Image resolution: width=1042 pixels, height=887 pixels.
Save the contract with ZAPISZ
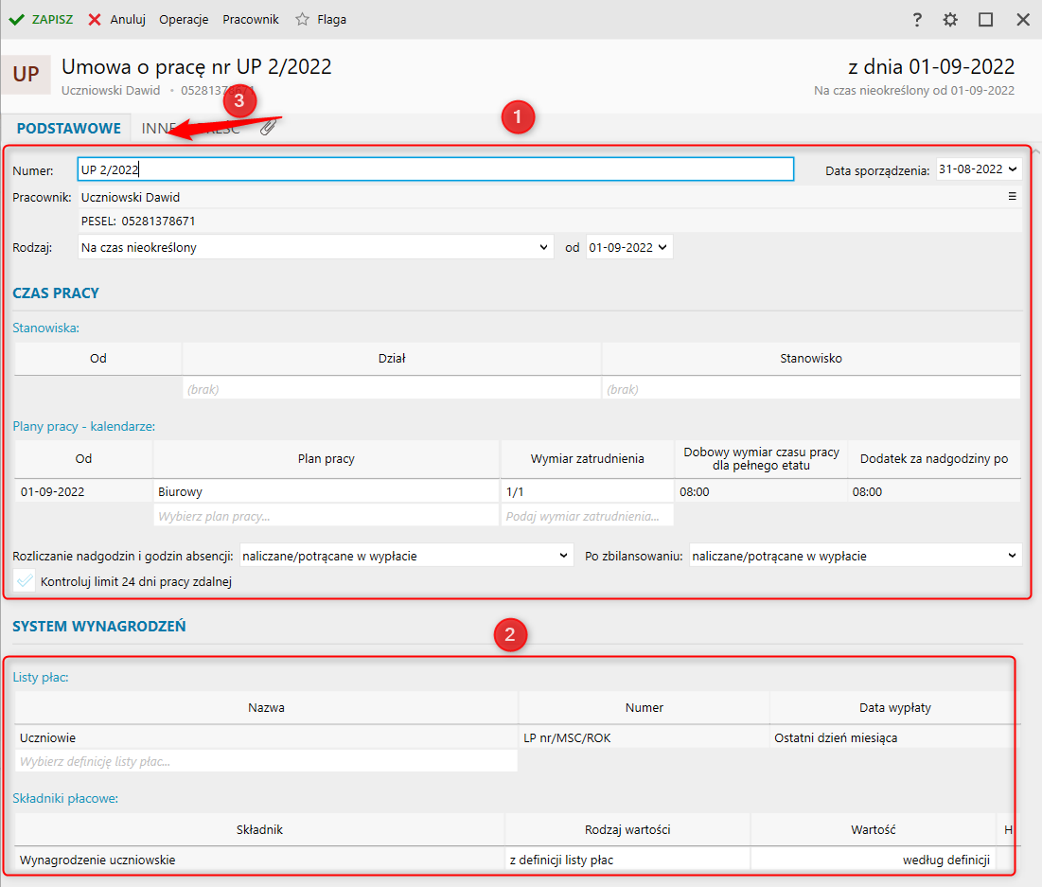(x=41, y=19)
